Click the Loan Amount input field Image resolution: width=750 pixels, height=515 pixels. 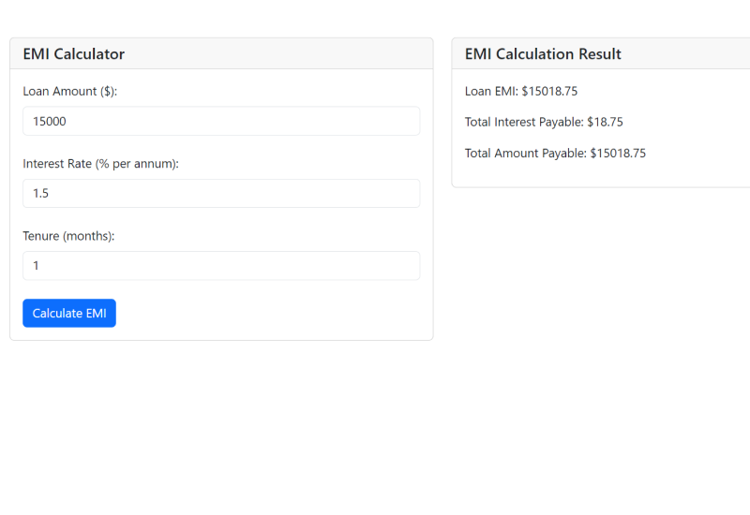coord(221,121)
